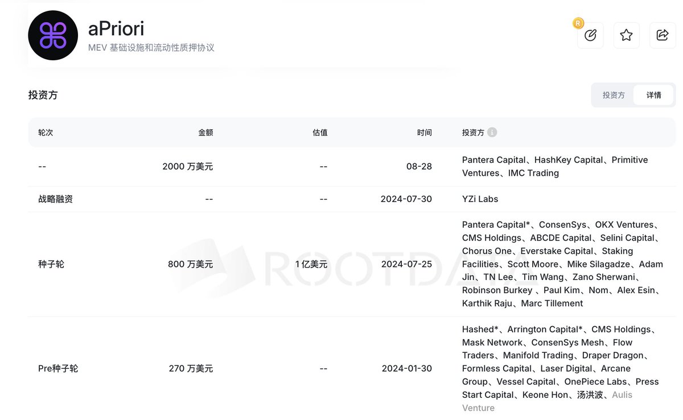The height and width of the screenshot is (420, 683).
Task: Click the 1 亿美元 valuation
Action: (311, 264)
